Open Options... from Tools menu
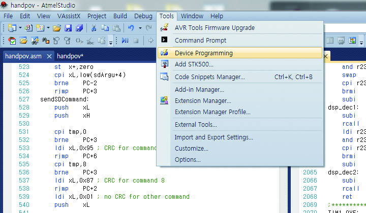Image resolution: width=366 pixels, height=213 pixels. [240, 160]
